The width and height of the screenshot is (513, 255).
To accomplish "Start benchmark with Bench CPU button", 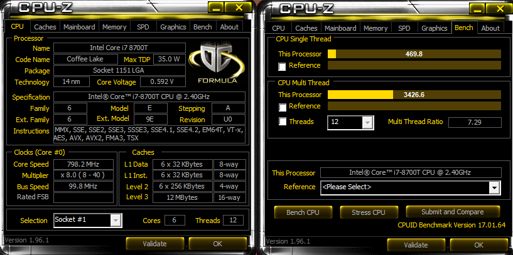I will [x=303, y=212].
